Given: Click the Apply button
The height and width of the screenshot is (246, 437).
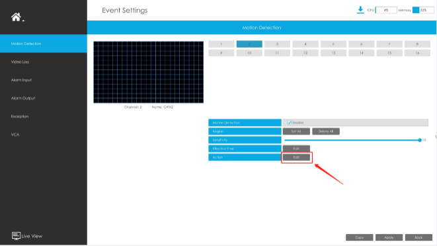Looking at the screenshot, I should pos(389,237).
